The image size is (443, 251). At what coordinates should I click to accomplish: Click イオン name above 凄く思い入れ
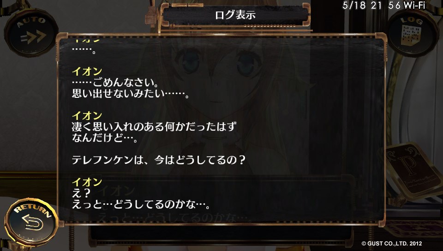[87, 115]
